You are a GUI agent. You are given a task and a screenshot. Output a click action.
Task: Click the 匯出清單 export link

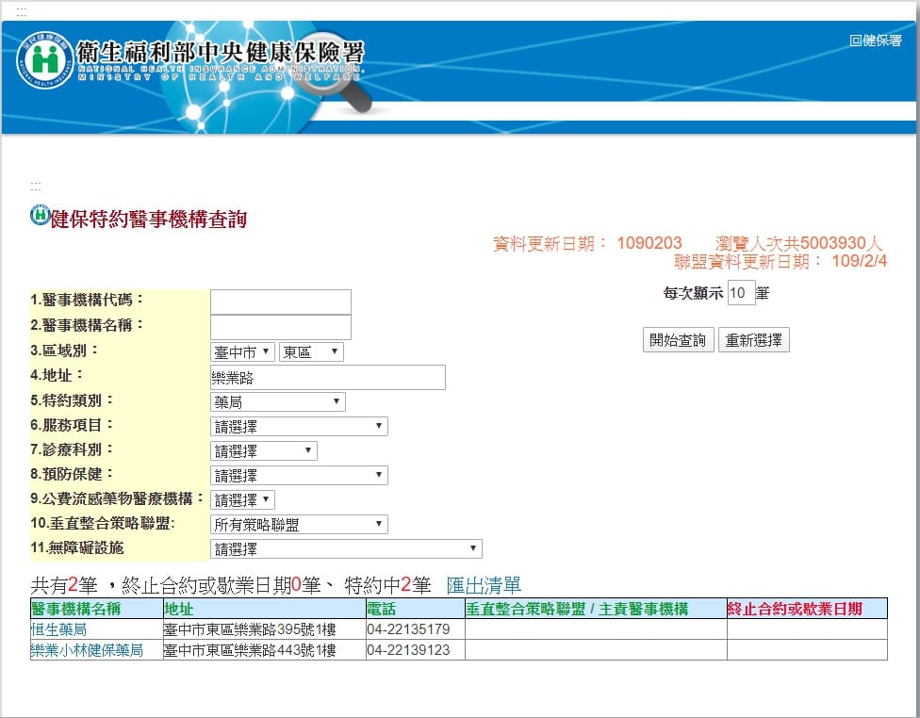[483, 585]
